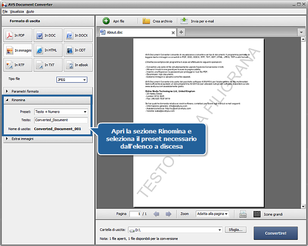Select the In RTF output format
Image resolution: width=308 pixels, height=246 pixels.
click(x=18, y=65)
